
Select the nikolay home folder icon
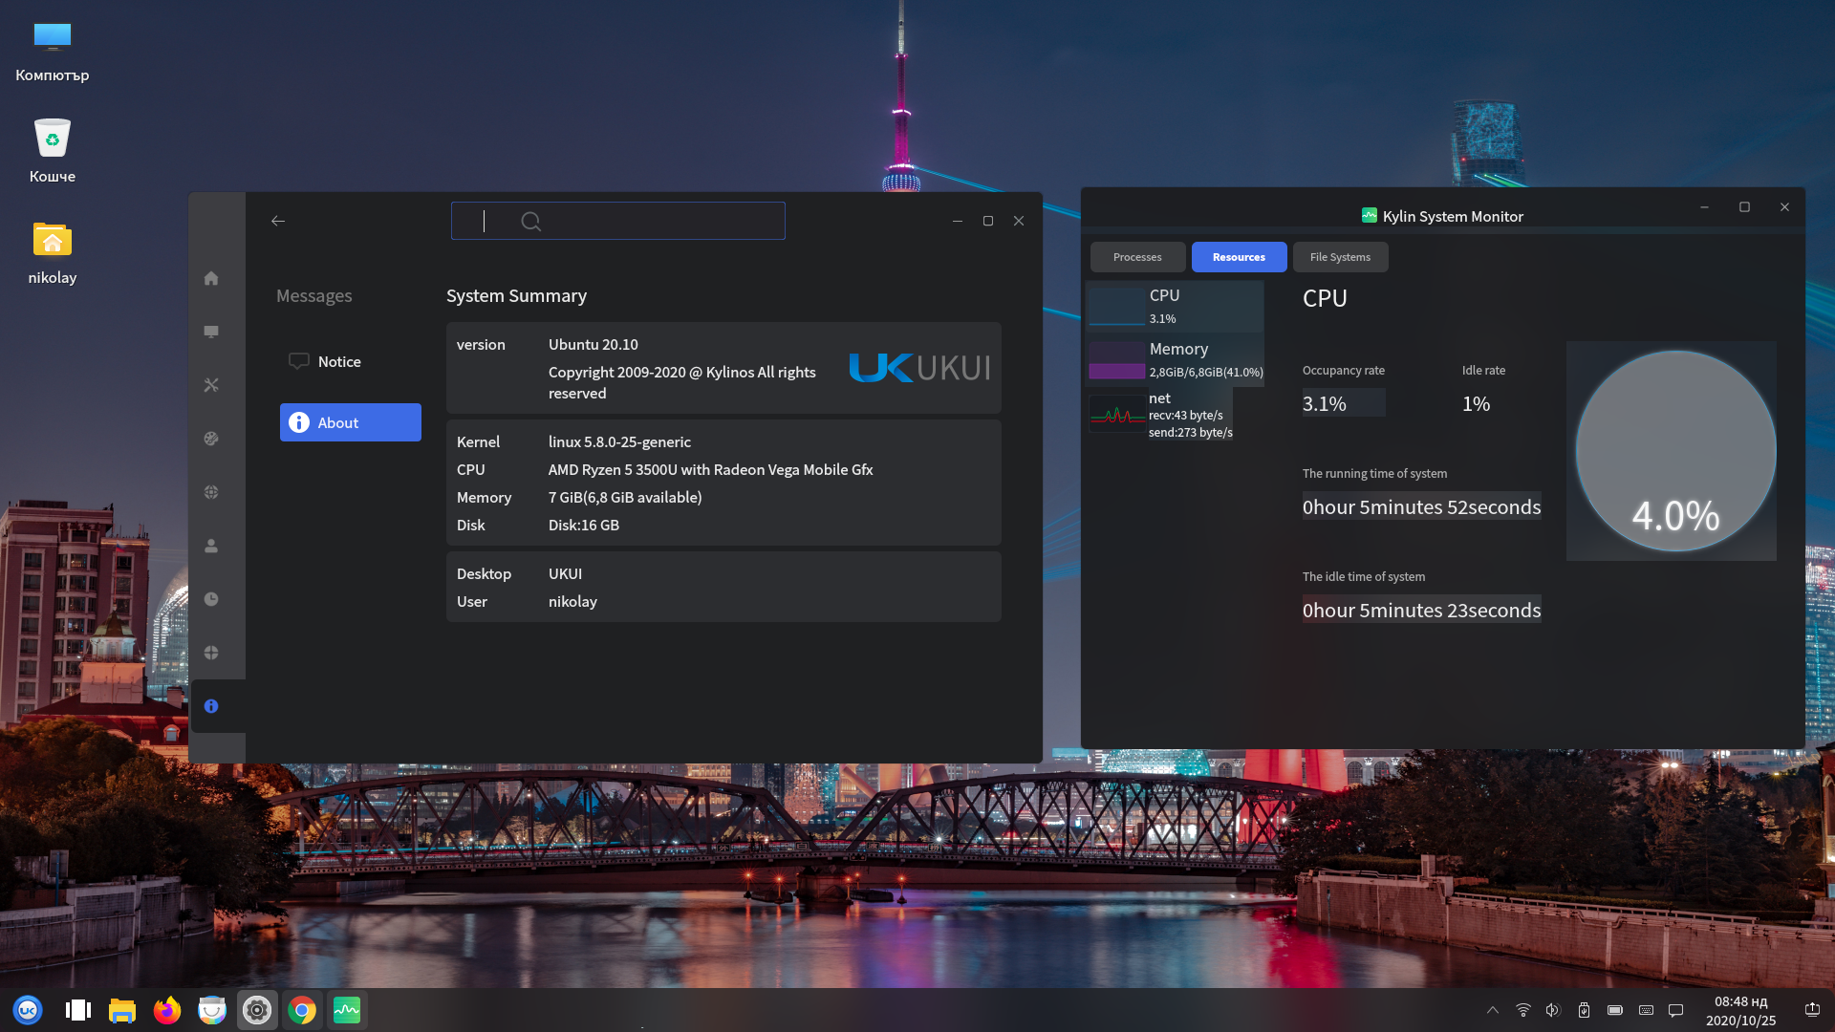point(53,253)
